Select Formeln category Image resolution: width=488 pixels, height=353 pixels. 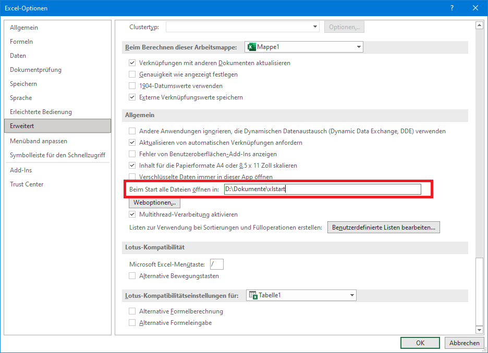point(57,42)
